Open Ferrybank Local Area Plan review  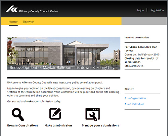pos(141,49)
